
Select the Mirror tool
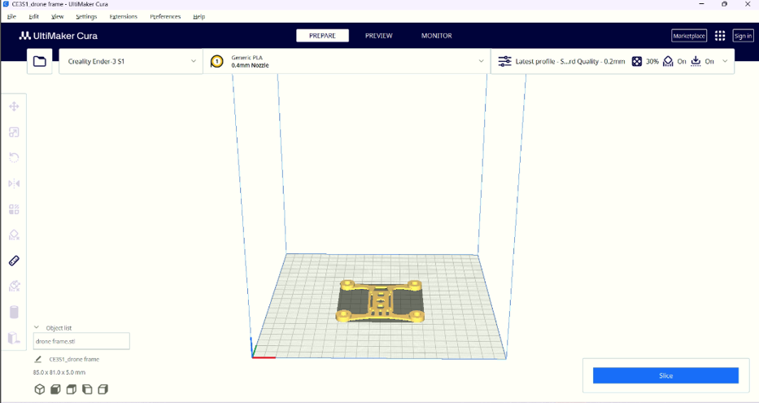(x=14, y=183)
